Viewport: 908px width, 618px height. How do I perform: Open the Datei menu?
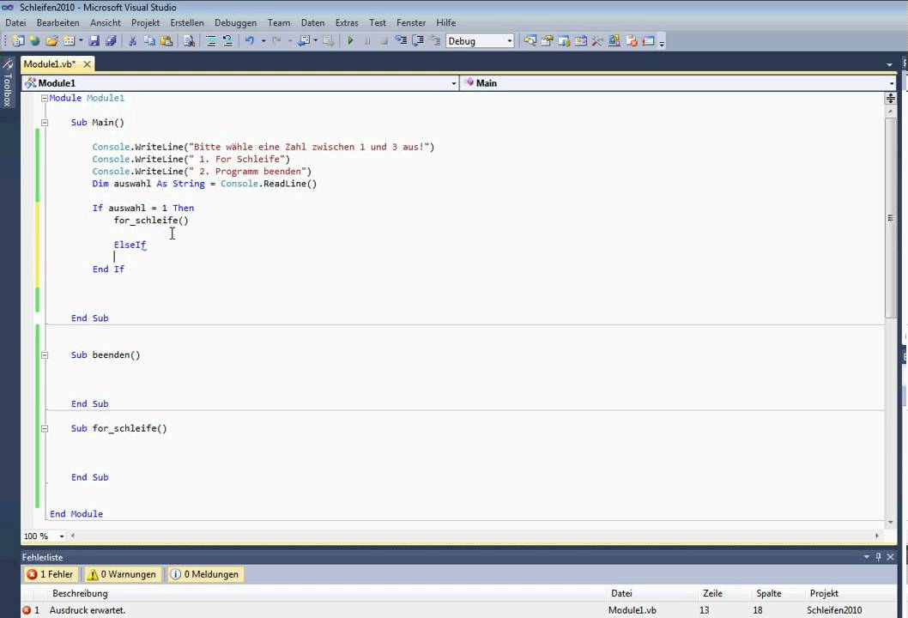(x=15, y=22)
